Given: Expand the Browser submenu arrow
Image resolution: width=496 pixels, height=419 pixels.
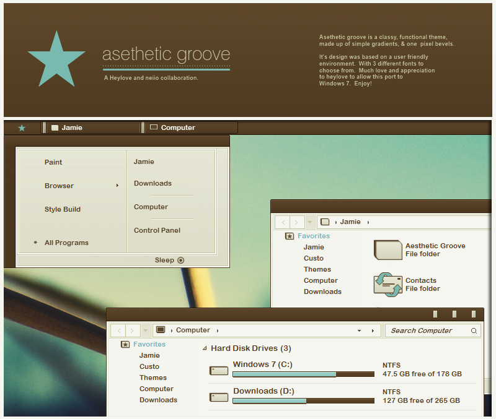Looking at the screenshot, I should [x=117, y=186].
